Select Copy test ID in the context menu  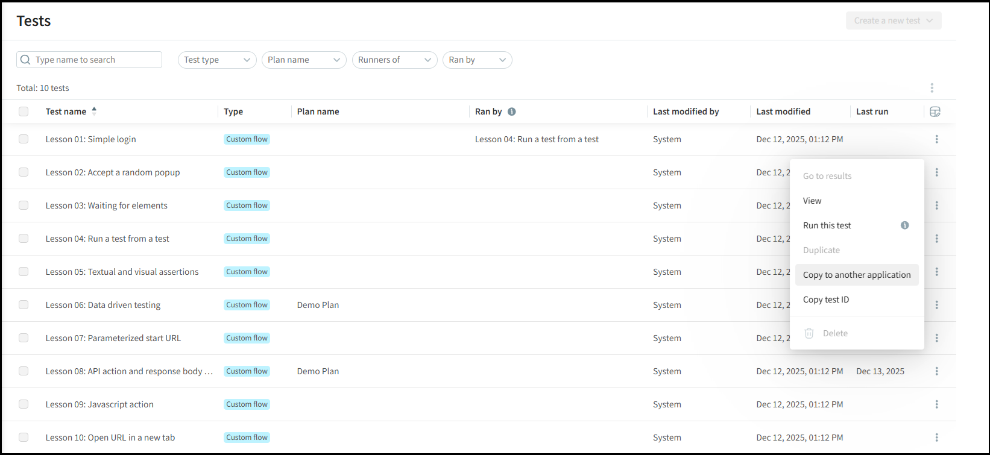[x=825, y=300]
